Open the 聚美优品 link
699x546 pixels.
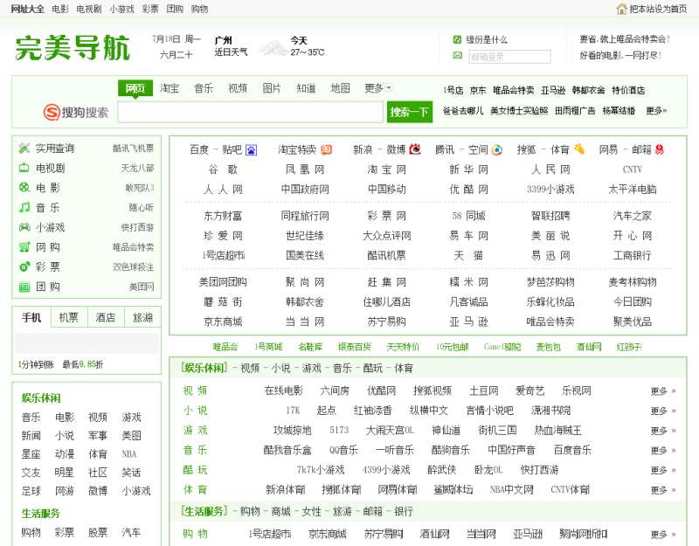(632, 321)
